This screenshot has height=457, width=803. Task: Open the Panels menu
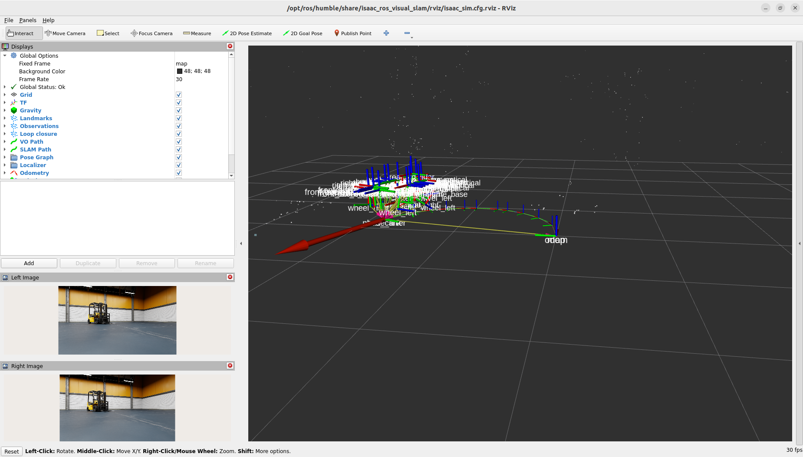pos(28,20)
